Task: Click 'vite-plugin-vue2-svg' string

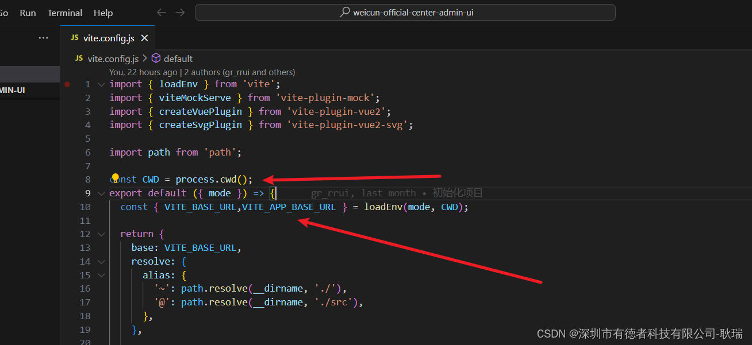Action: click(347, 125)
